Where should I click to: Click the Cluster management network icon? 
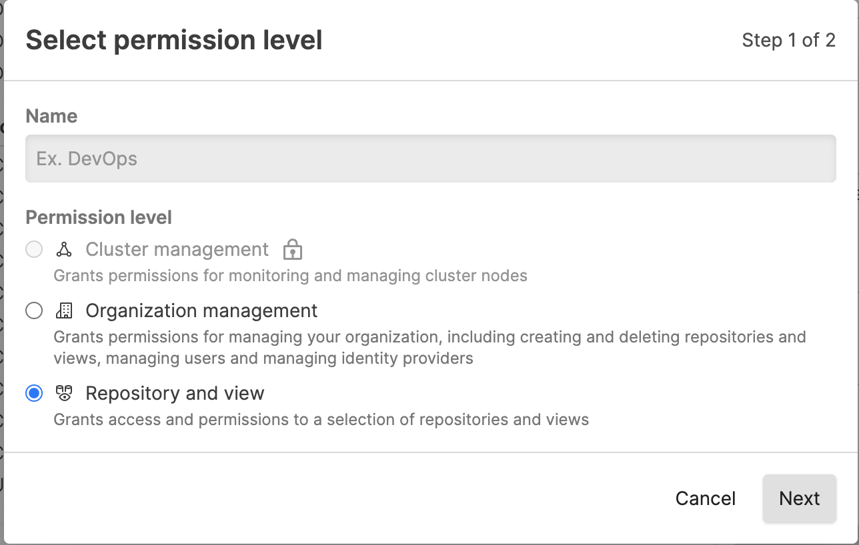pyautogui.click(x=64, y=250)
